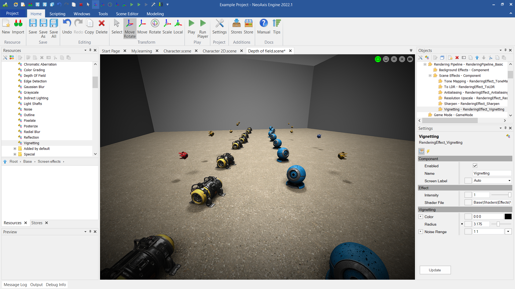Open the Debug Info panel button

tap(56, 285)
